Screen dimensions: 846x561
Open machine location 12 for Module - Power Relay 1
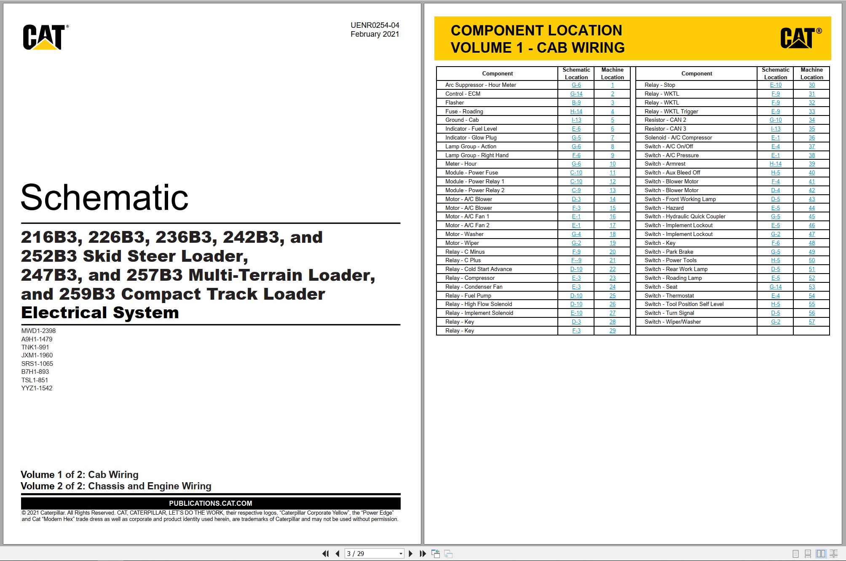pyautogui.click(x=613, y=182)
